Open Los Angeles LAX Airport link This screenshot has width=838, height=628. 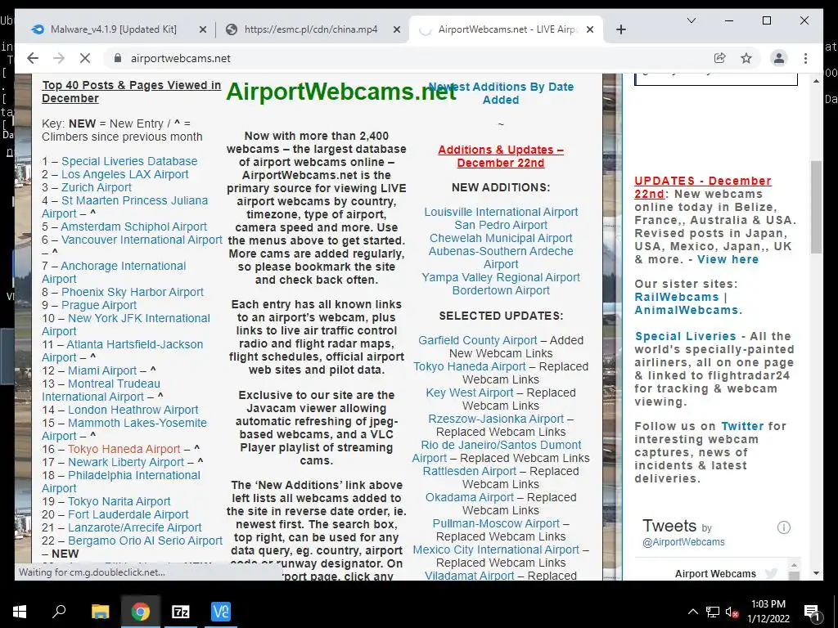tap(125, 174)
